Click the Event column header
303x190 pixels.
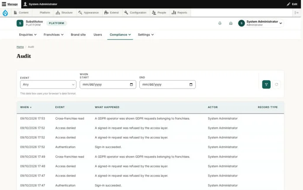point(60,107)
